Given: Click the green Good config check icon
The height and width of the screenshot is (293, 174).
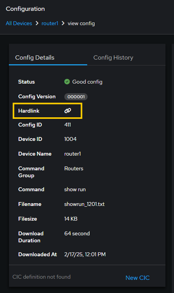Looking at the screenshot, I should point(67,82).
